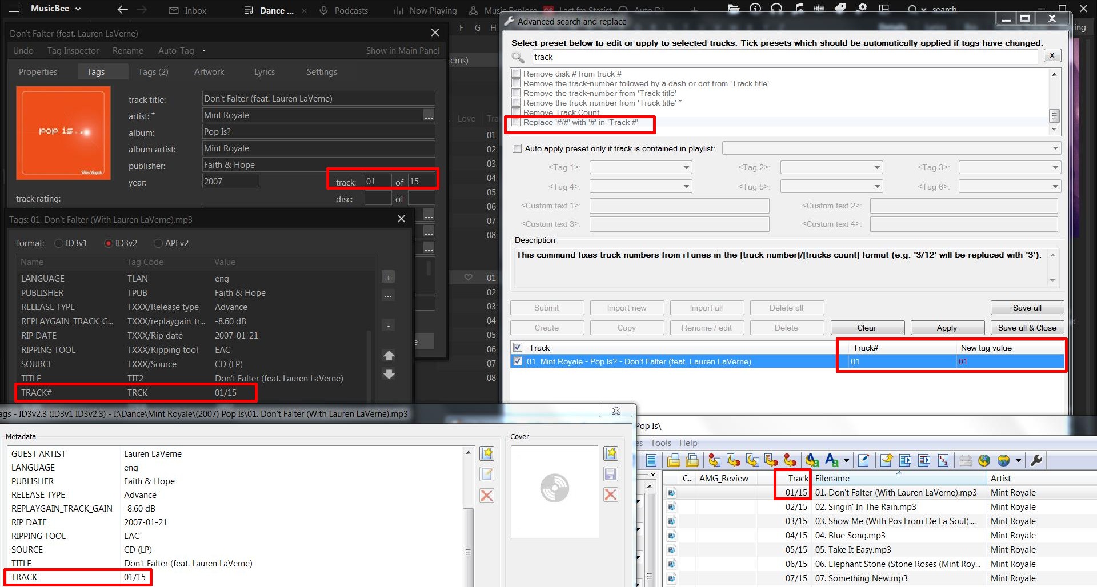Click the Mp3tag Tag to Filename converter icon
The height and width of the screenshot is (587, 1097).
click(x=715, y=460)
